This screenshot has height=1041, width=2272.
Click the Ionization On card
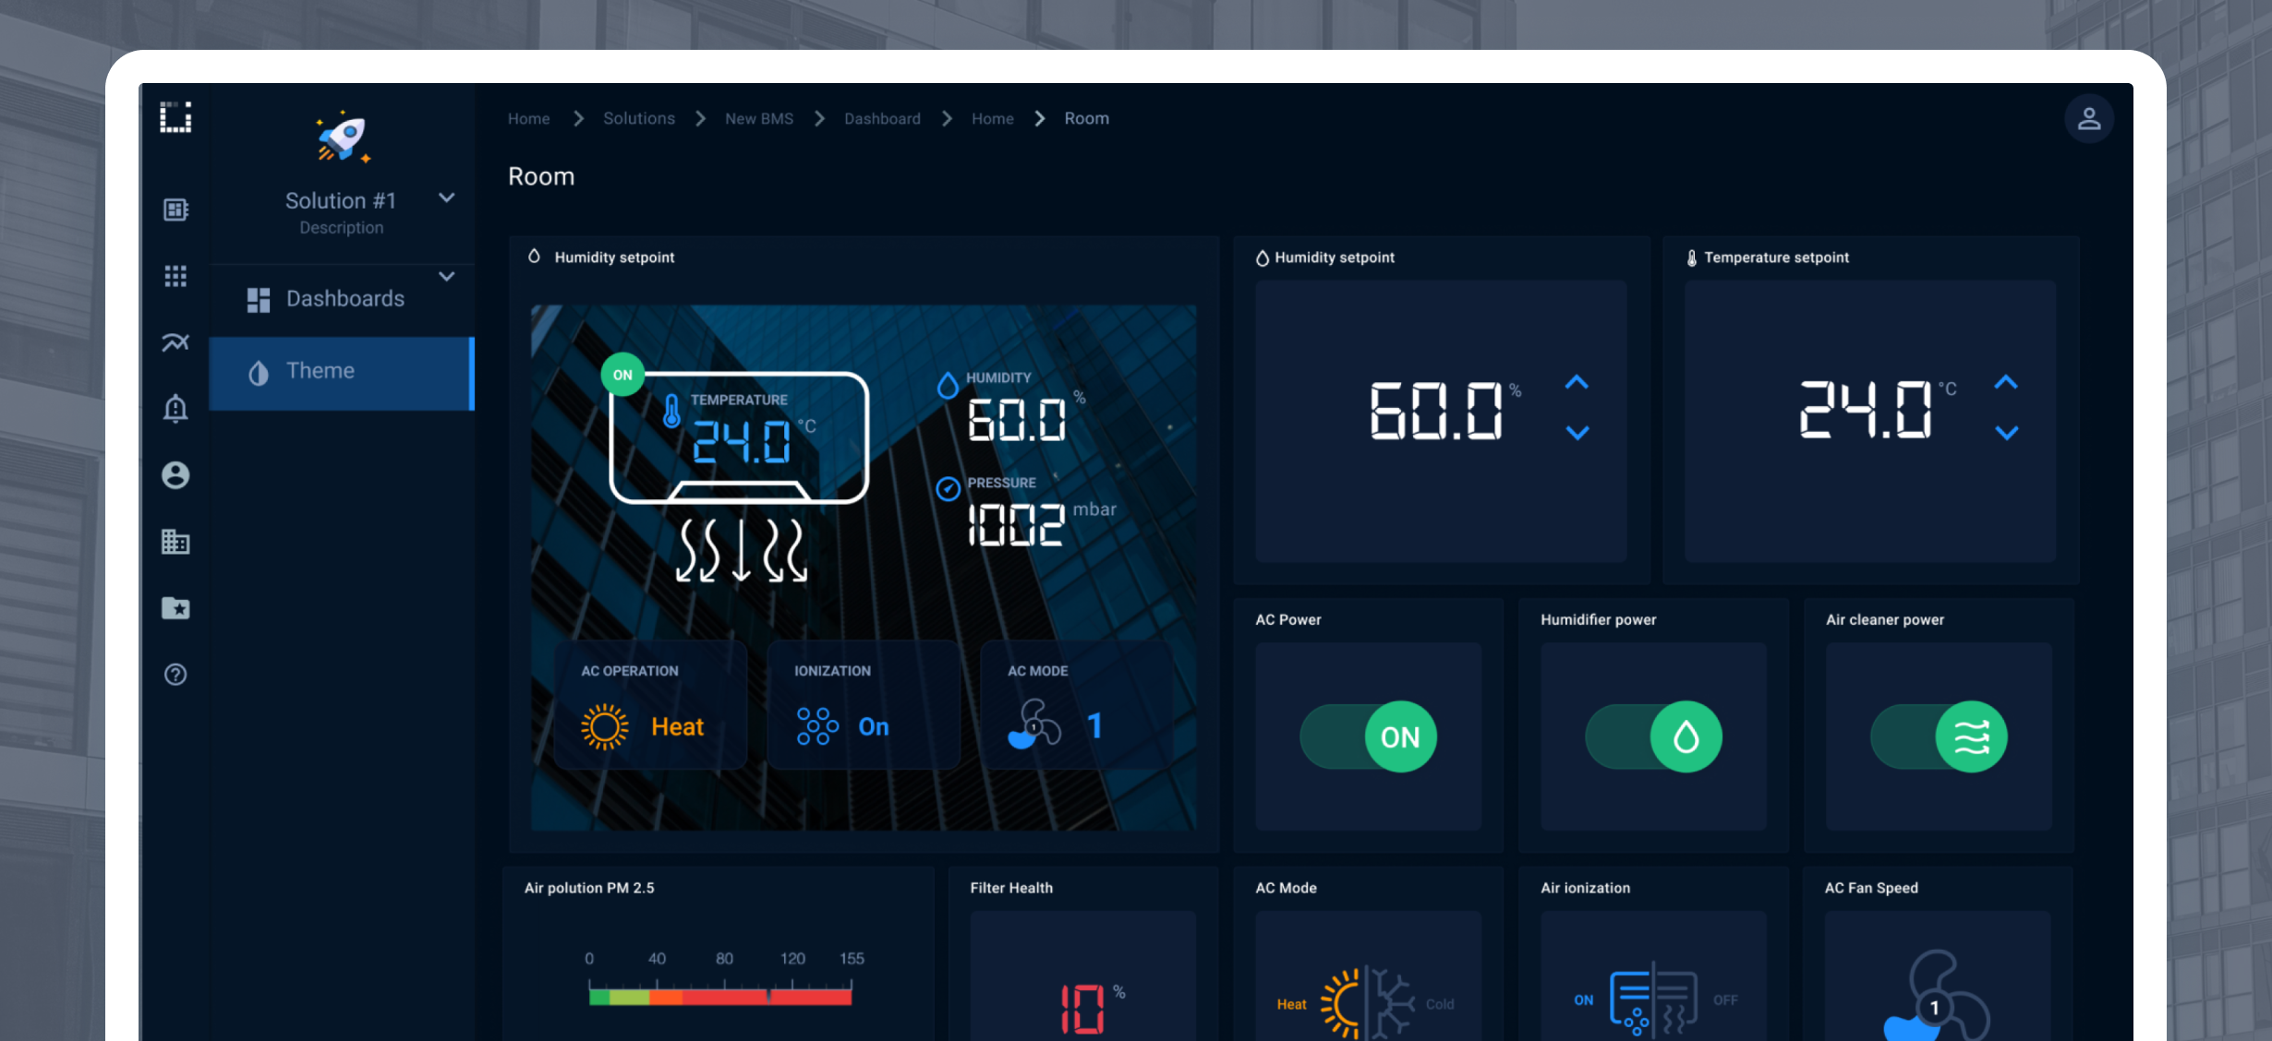[864, 706]
